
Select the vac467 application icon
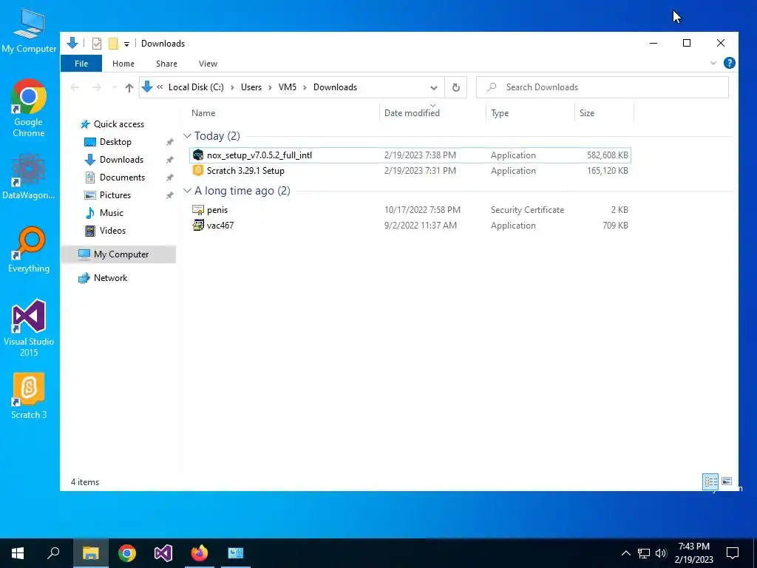pos(198,225)
